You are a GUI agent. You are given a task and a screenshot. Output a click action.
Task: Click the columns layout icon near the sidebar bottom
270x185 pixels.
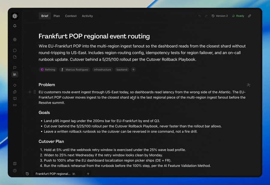coord(15,163)
